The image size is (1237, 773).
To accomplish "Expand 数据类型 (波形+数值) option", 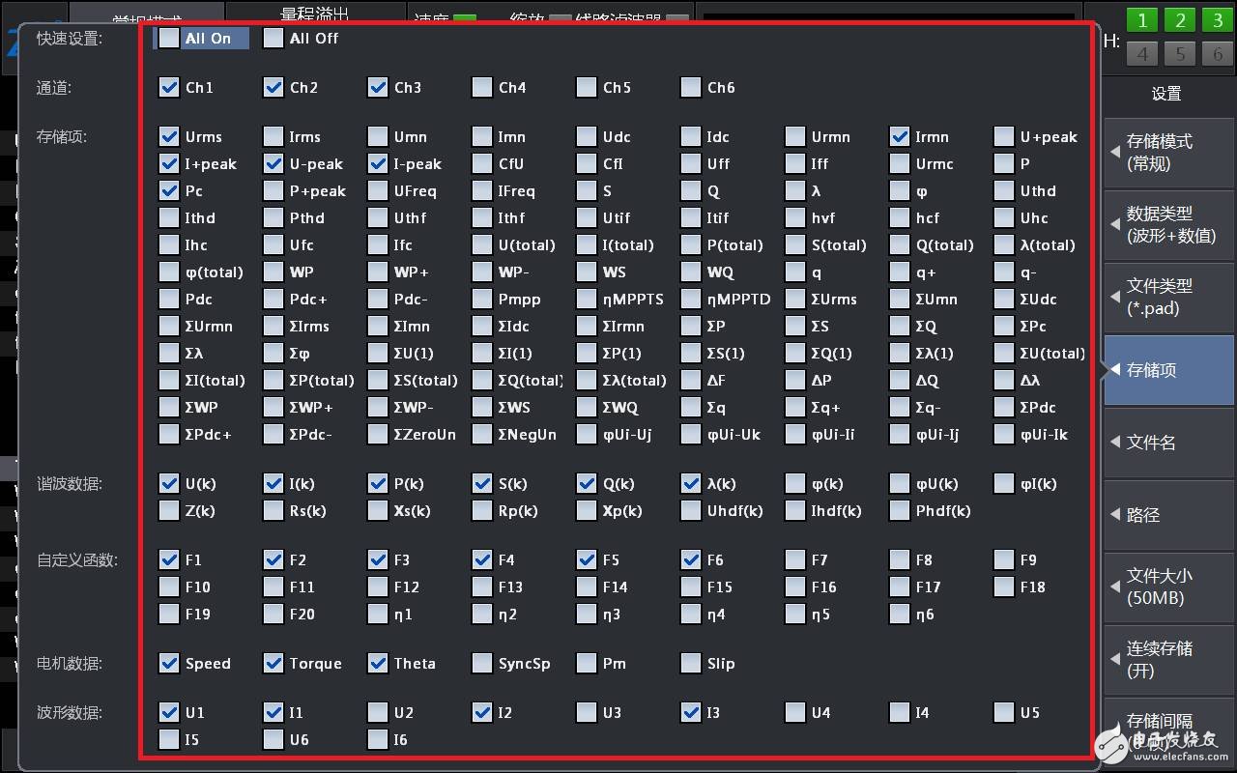I will click(x=1167, y=225).
